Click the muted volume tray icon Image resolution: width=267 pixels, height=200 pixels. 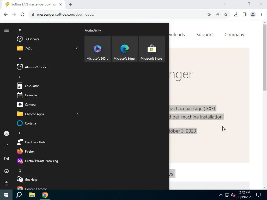[x=233, y=195]
